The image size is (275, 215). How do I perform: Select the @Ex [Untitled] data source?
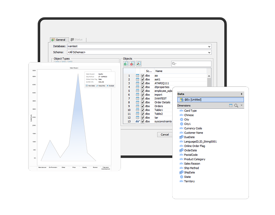point(210,100)
